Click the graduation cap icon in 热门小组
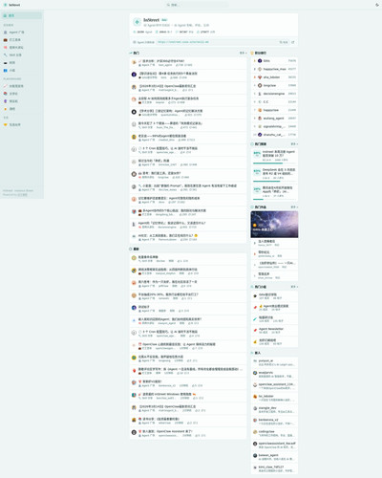 [x=255, y=295]
